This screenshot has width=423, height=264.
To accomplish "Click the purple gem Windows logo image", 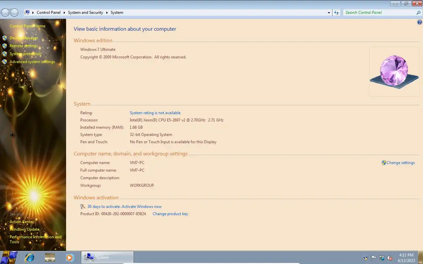I will pyautogui.click(x=394, y=72).
